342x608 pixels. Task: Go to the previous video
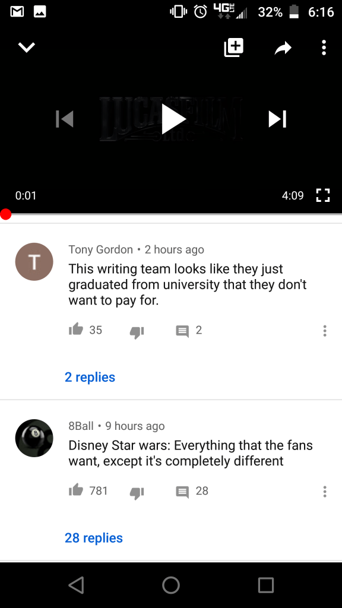64,119
